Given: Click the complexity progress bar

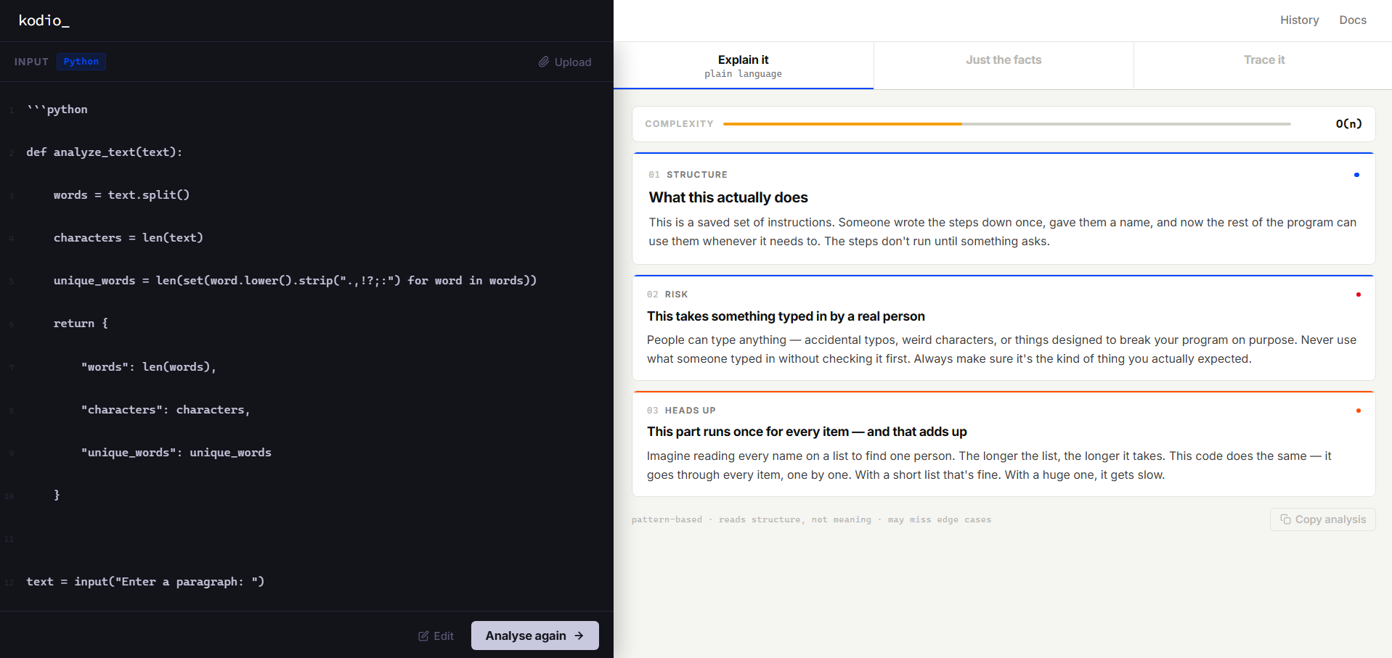Looking at the screenshot, I should click(1006, 124).
